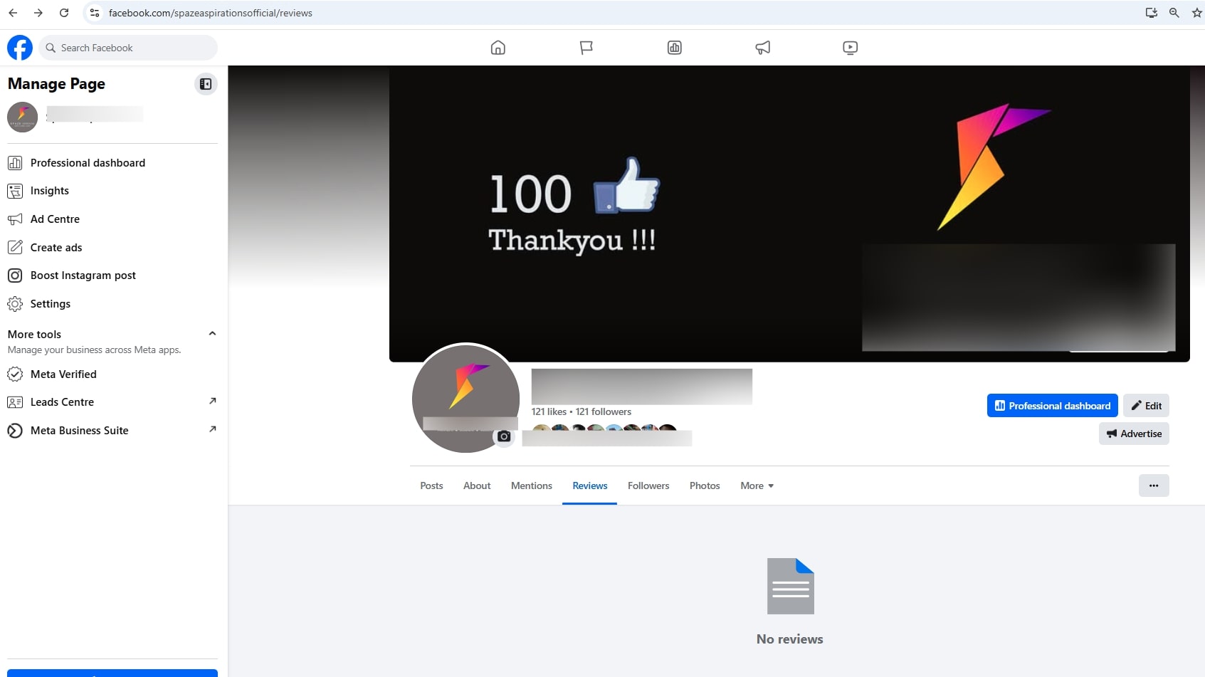Click the Professional dashboard button
This screenshot has height=677, width=1205.
tap(1052, 405)
